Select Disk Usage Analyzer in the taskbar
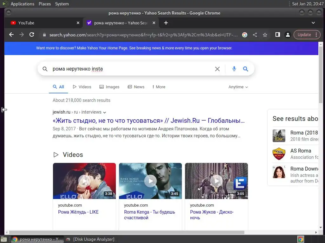 coord(90,239)
